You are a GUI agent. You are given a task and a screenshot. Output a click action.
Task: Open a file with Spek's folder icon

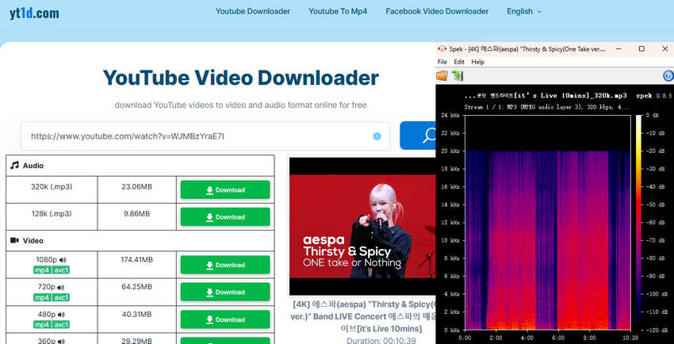point(442,76)
